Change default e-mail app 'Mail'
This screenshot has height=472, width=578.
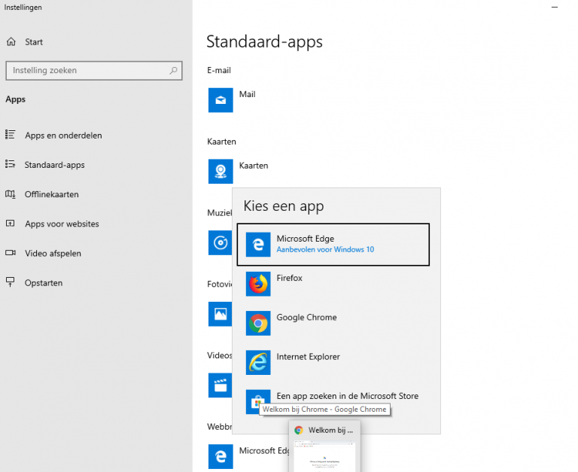coord(247,94)
